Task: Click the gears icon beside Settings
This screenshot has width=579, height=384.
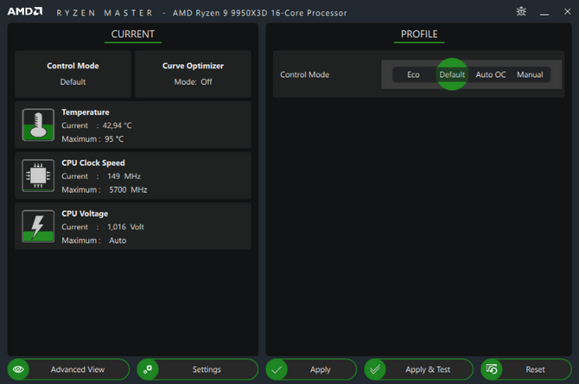Action: (x=148, y=369)
